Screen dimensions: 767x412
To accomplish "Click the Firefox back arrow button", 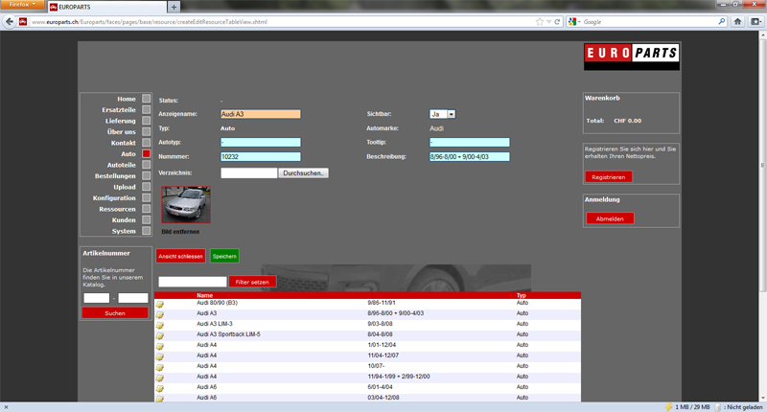I will coord(10,21).
